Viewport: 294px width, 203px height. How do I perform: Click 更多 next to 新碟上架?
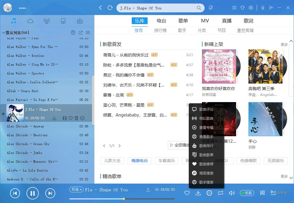(284, 44)
